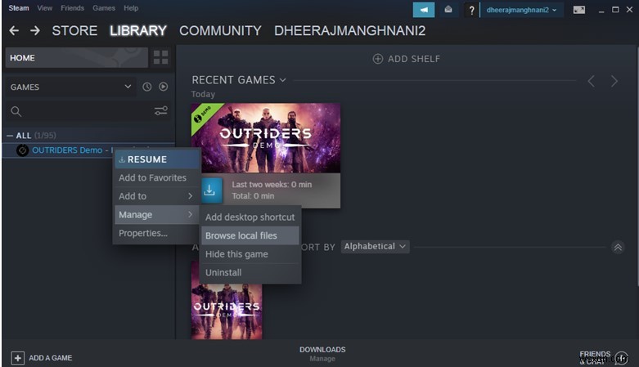639x367 pixels.
Task: Open Properties... from context menu
Action: (156, 233)
